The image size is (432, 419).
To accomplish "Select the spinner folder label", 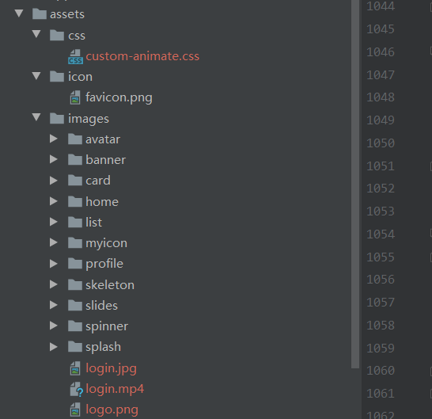I will click(x=107, y=326).
